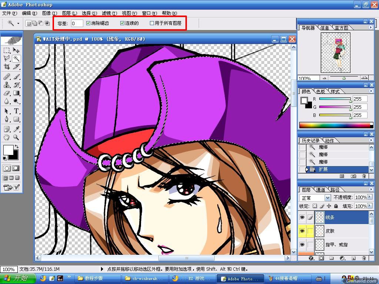Swap foreground and background colors
379x284 pixels.
click(x=16, y=146)
